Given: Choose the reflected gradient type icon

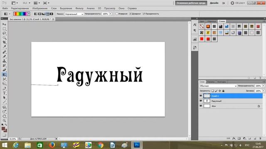Looking at the screenshot, I should pyautogui.click(x=48, y=14).
